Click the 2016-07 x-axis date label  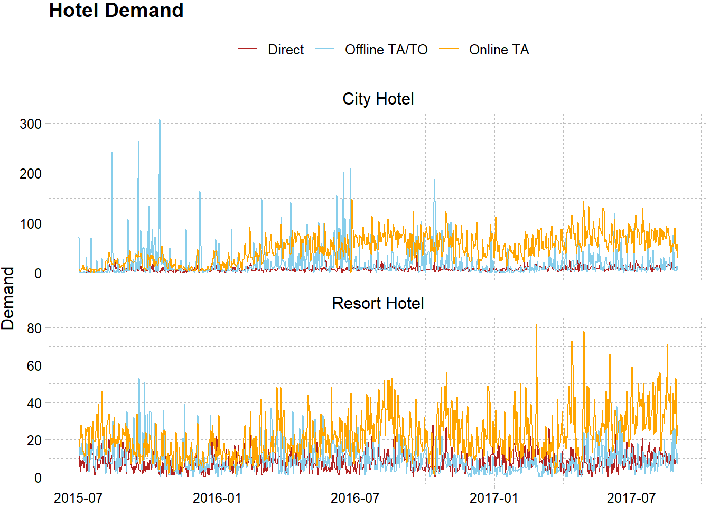click(355, 497)
